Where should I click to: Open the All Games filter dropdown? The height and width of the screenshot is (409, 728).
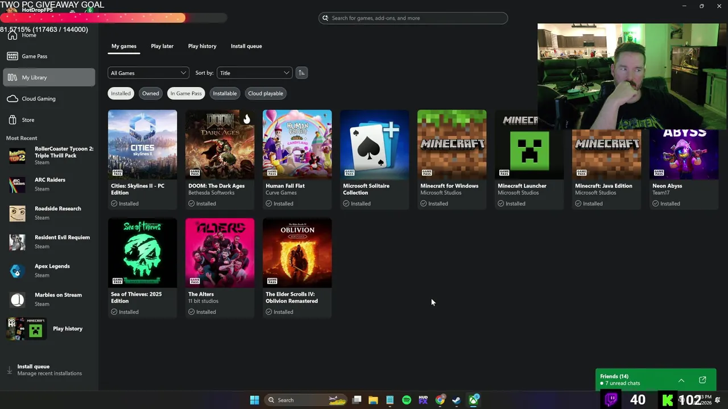pyautogui.click(x=148, y=73)
